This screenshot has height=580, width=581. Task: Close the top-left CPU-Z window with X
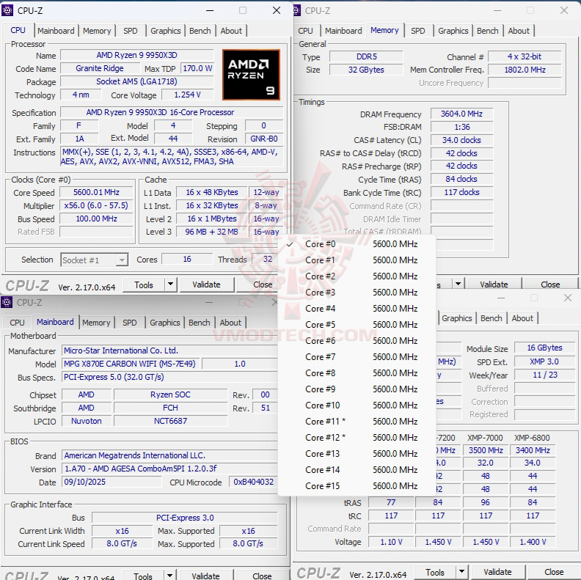277,10
